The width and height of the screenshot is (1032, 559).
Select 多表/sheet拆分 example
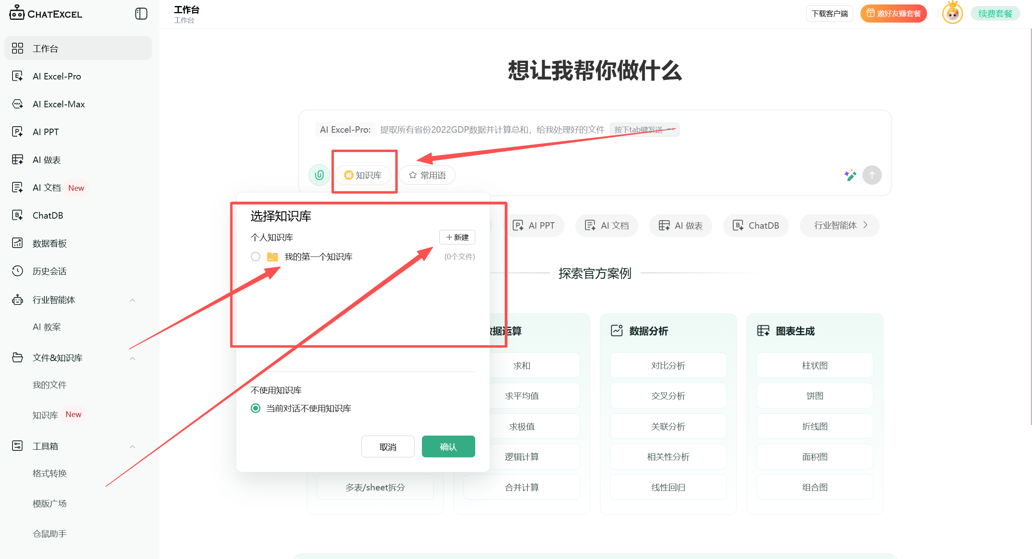click(x=375, y=487)
